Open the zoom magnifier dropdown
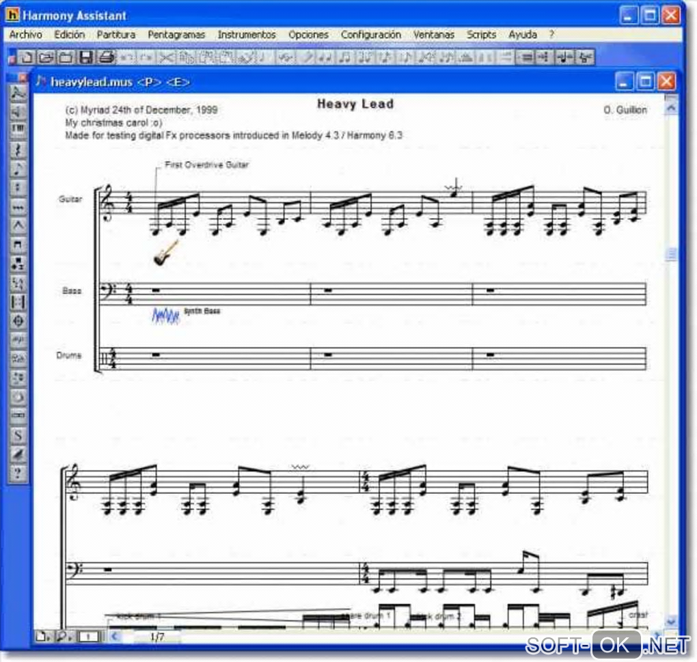The width and height of the screenshot is (697, 662). point(64,637)
